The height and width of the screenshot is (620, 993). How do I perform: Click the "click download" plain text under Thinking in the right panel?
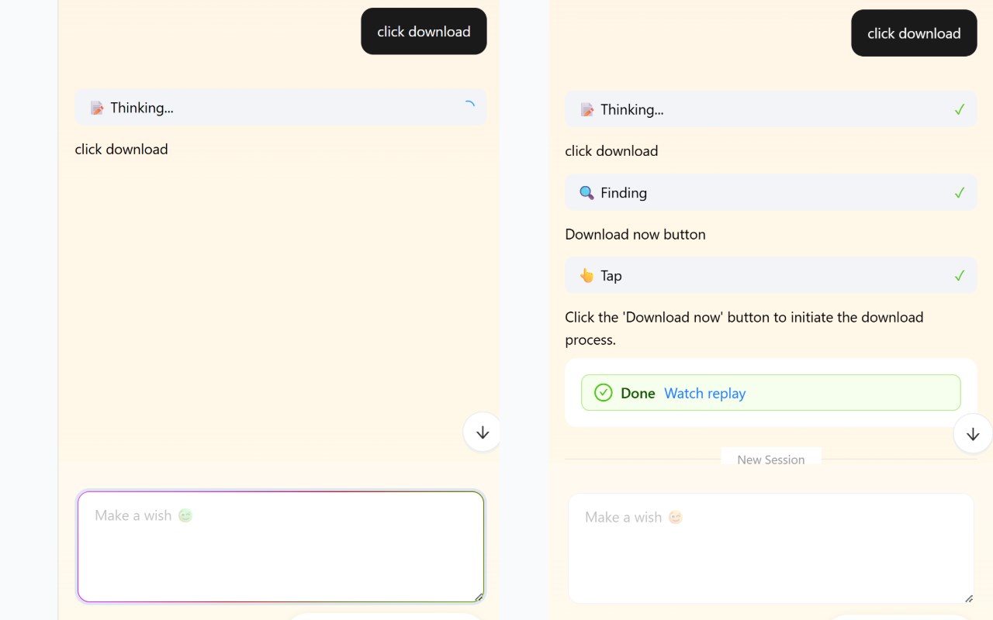coord(611,150)
